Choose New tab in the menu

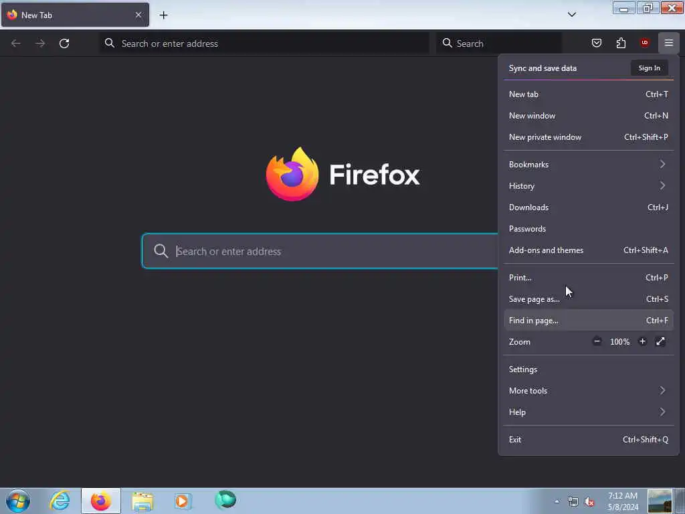coord(589,94)
